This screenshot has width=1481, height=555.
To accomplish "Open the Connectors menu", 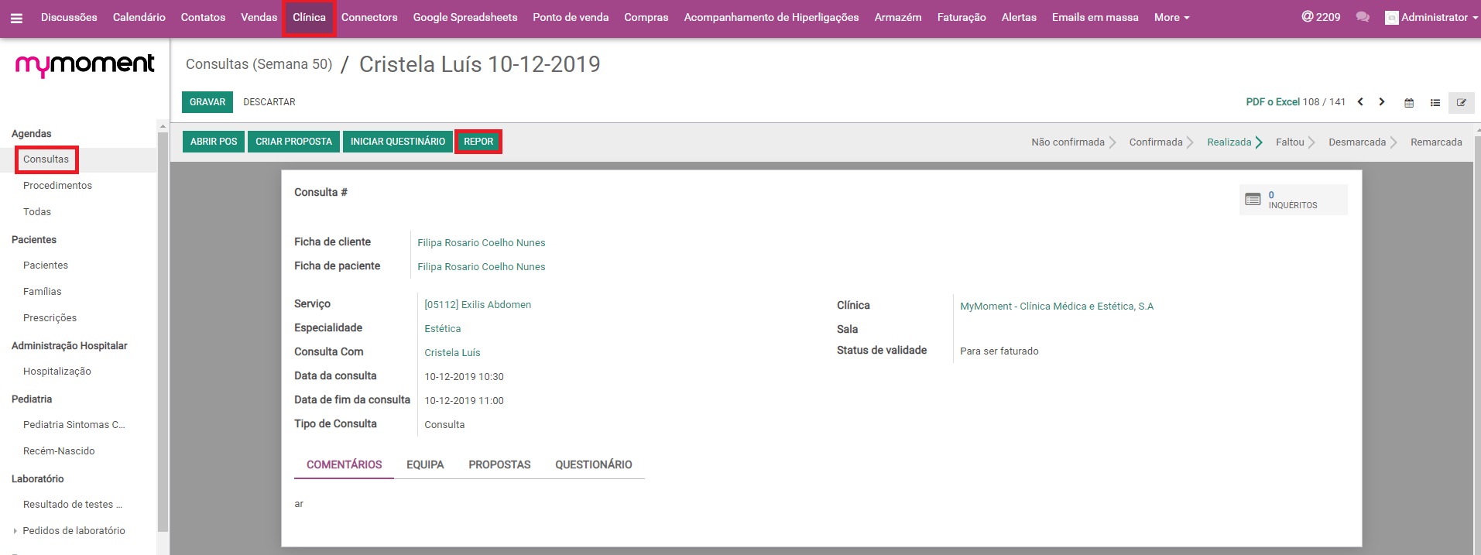I will [x=369, y=17].
